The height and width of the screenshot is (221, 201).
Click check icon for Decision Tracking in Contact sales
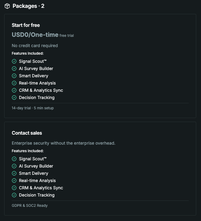[x=14, y=195]
